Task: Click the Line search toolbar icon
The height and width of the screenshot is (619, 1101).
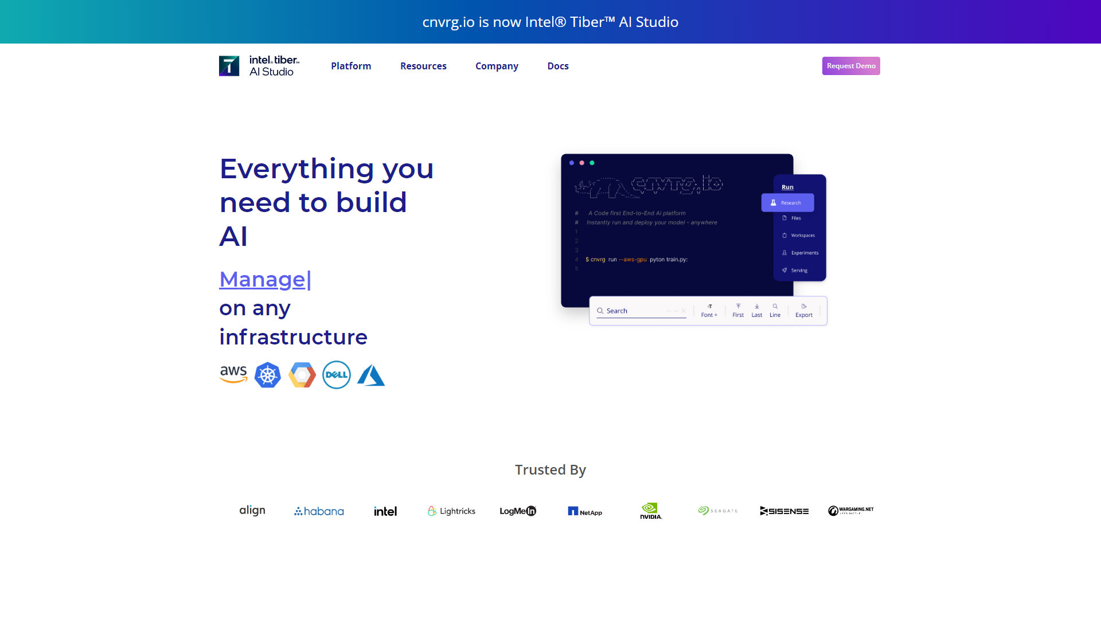Action: click(775, 311)
